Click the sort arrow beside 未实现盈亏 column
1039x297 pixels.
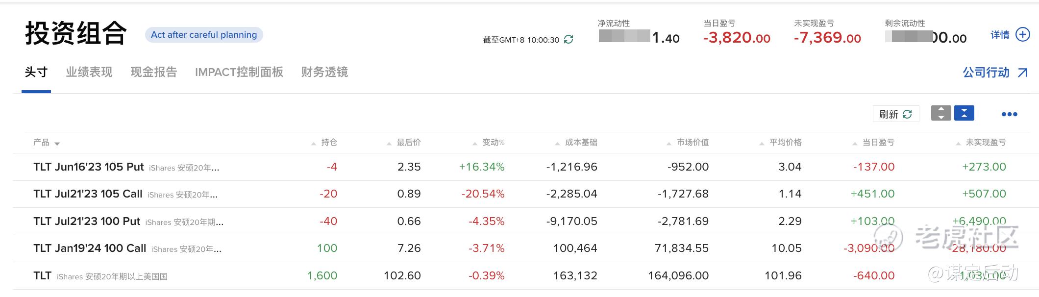pos(958,144)
